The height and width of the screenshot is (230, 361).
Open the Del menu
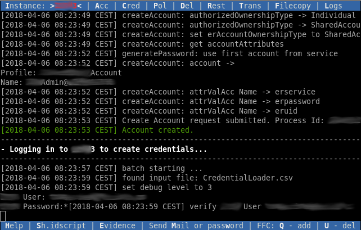pyautogui.click(x=187, y=6)
